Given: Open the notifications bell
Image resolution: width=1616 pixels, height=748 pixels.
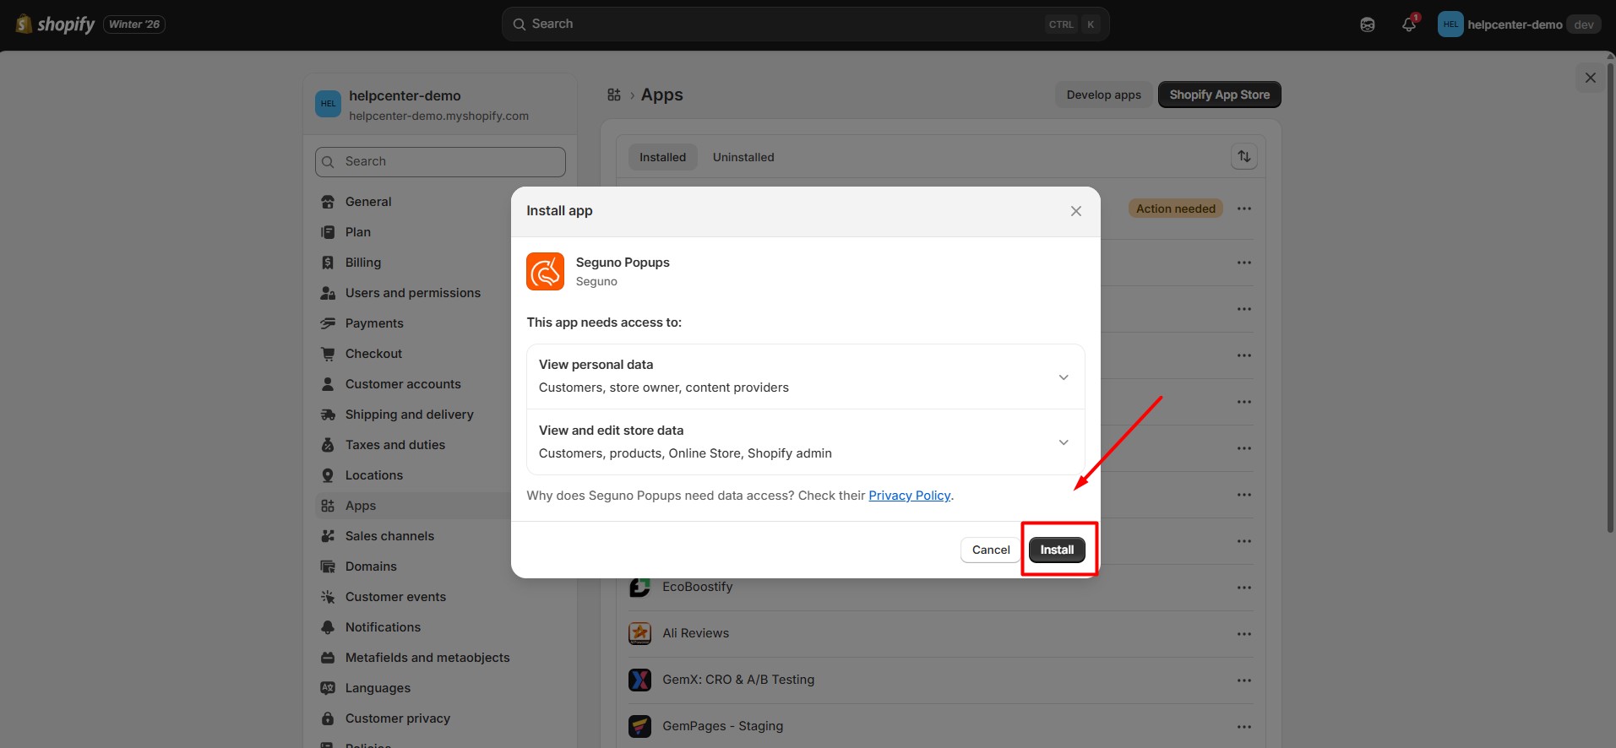Looking at the screenshot, I should [1408, 24].
